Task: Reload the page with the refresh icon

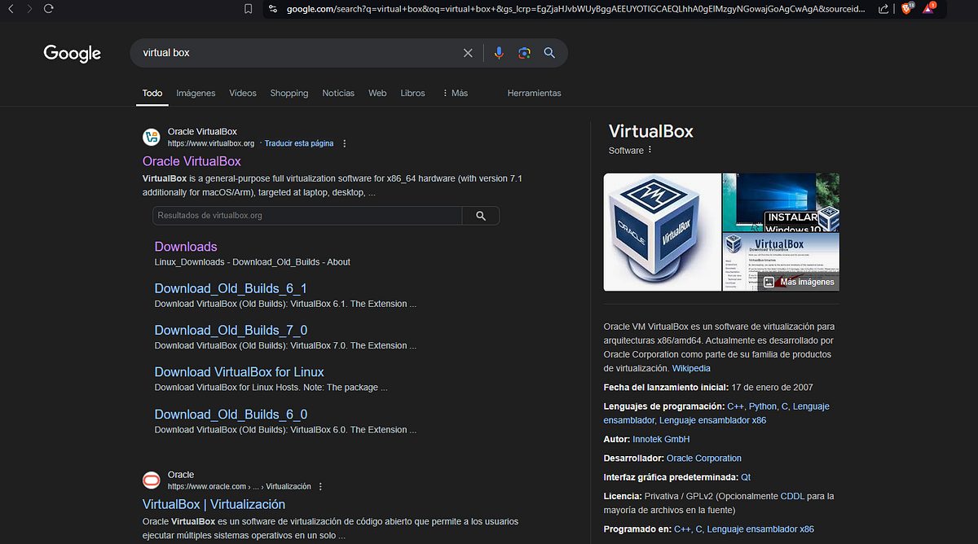Action: (x=48, y=10)
